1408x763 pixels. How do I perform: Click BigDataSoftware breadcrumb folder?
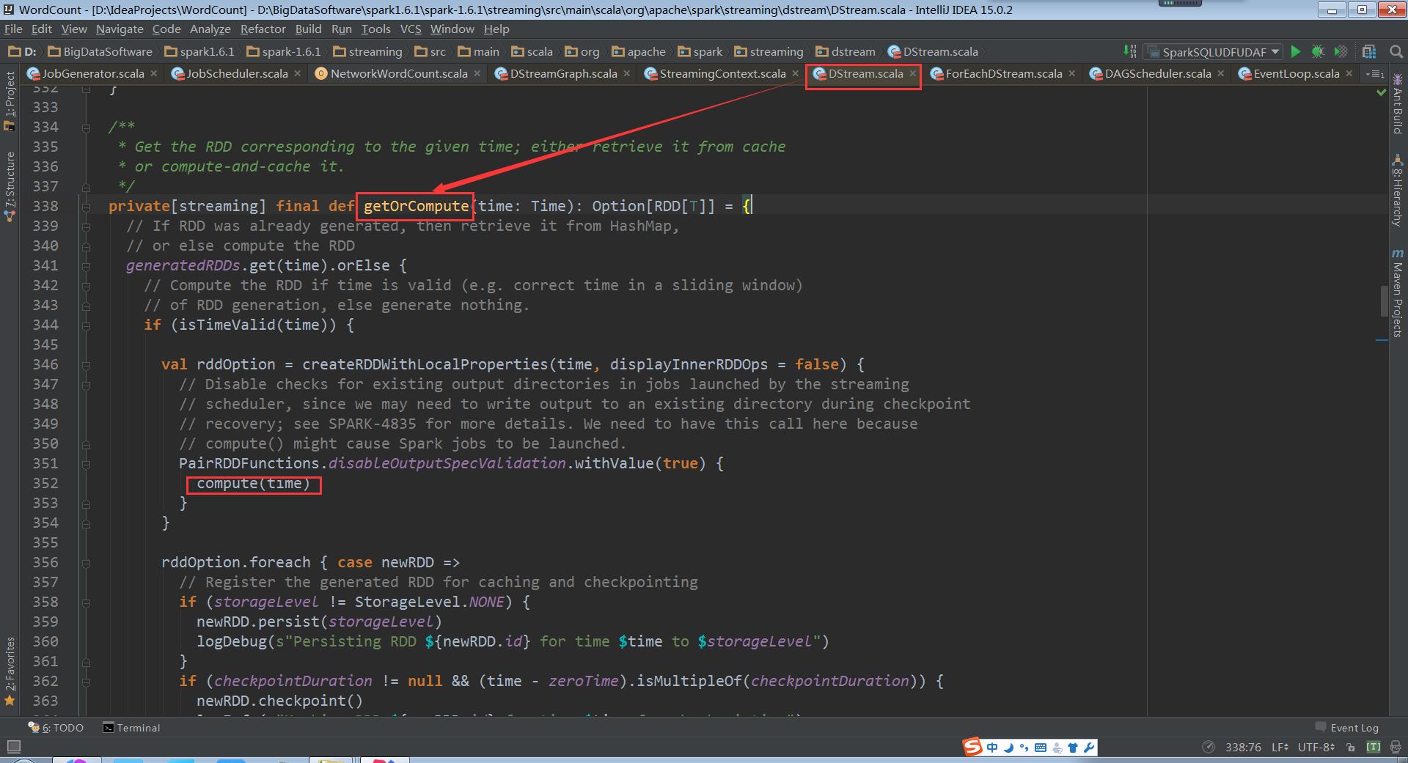[100, 51]
